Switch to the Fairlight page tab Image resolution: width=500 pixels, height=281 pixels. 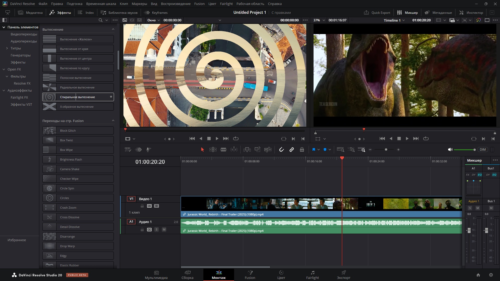pyautogui.click(x=312, y=275)
